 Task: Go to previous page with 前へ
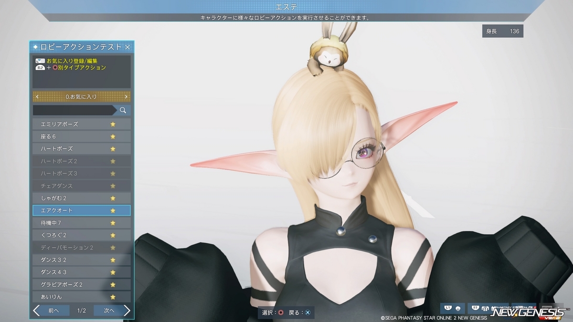pyautogui.click(x=53, y=311)
